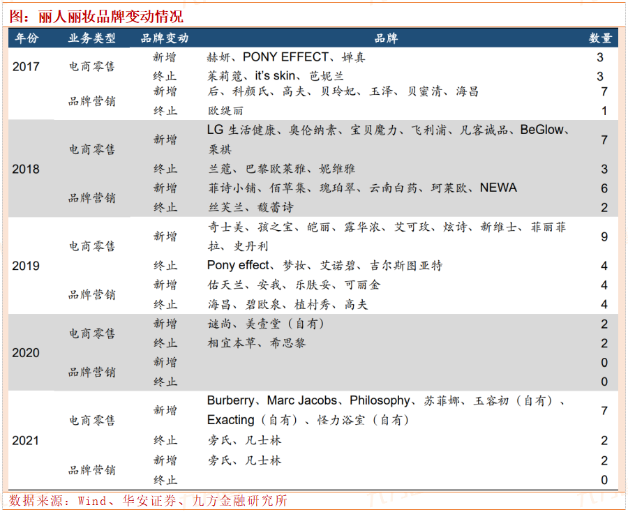628x512 pixels.
Task: Click 旁氏、凡士林 in the 2021 品牌营销 新增 row
Action: tap(244, 460)
